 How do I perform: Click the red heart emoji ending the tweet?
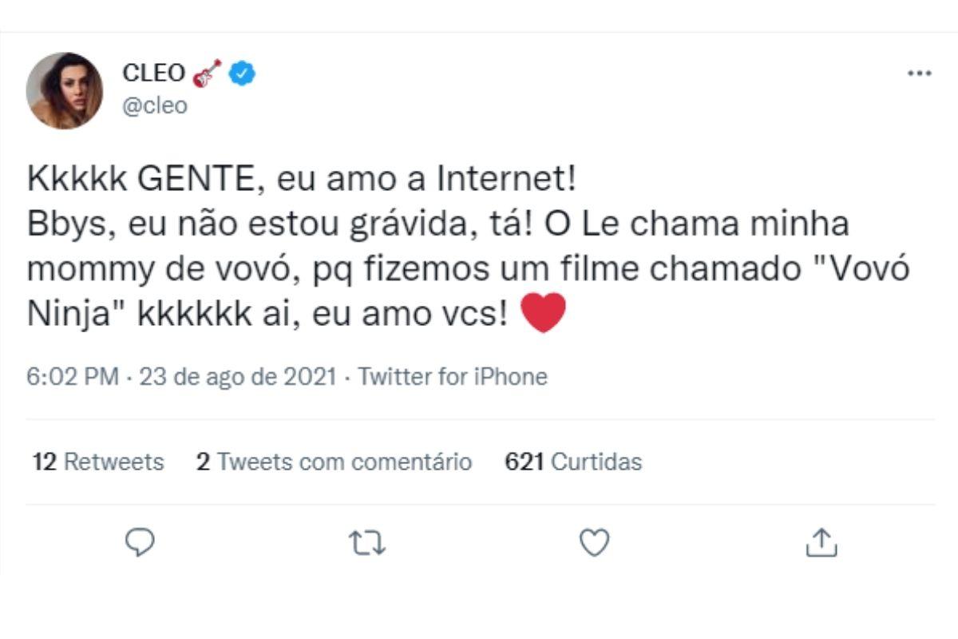click(x=543, y=312)
